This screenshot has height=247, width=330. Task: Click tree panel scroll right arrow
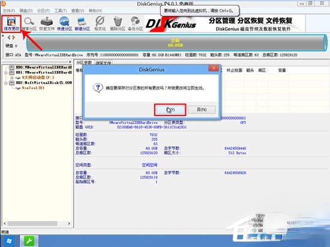coord(69,224)
